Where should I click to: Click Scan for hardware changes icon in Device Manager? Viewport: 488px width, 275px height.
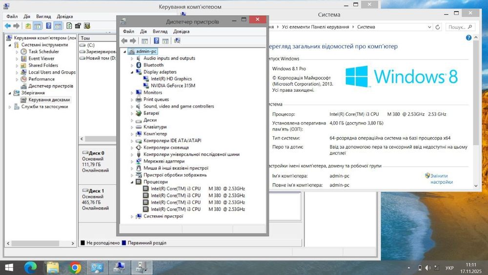177,41
